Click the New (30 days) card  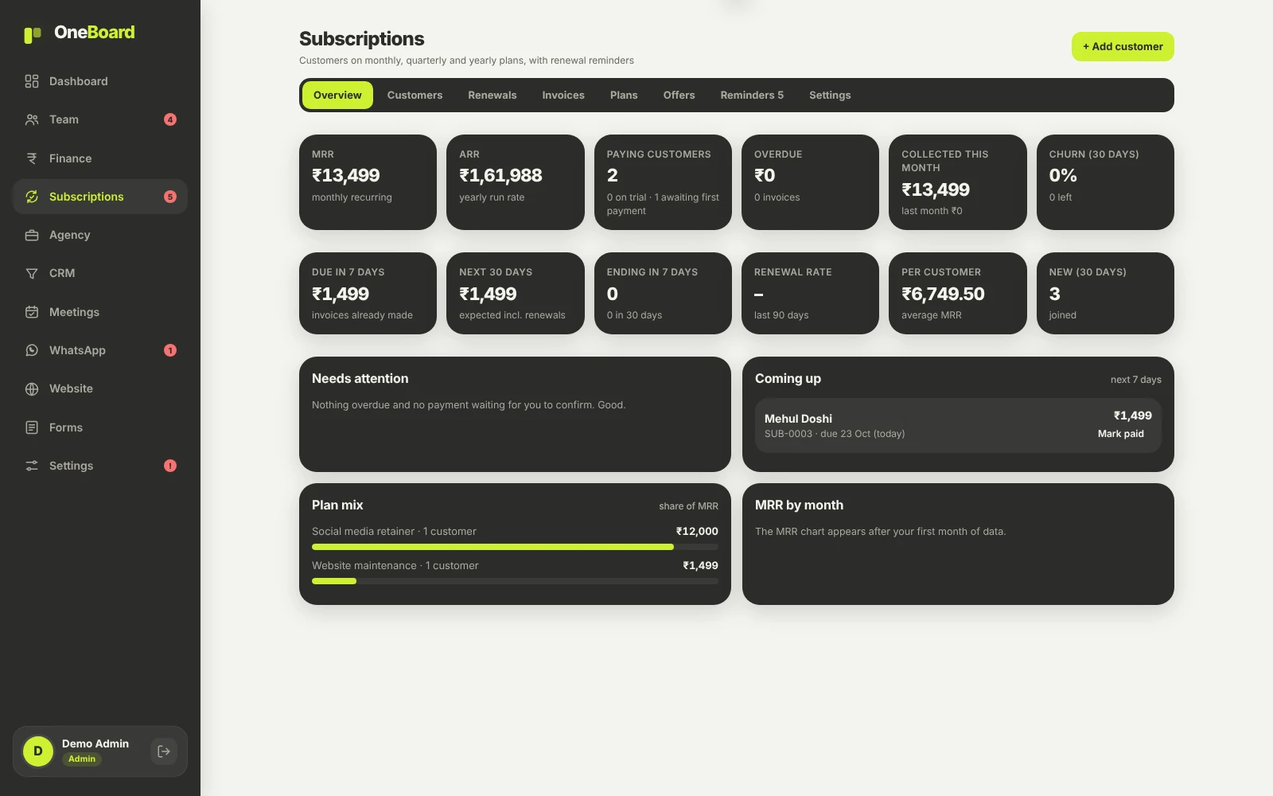pos(1105,293)
